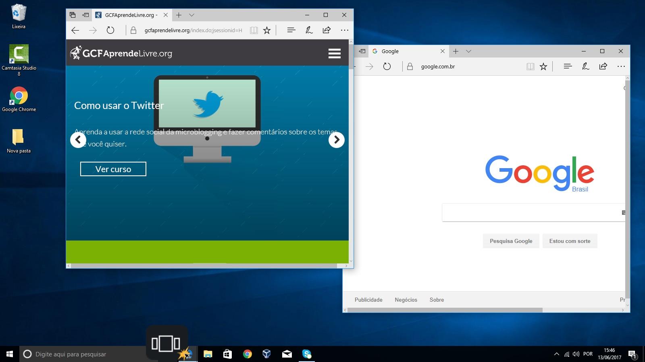This screenshot has width=645, height=362.
Task: Click GCFAprendeLivre address bar URL
Action: pos(193,30)
